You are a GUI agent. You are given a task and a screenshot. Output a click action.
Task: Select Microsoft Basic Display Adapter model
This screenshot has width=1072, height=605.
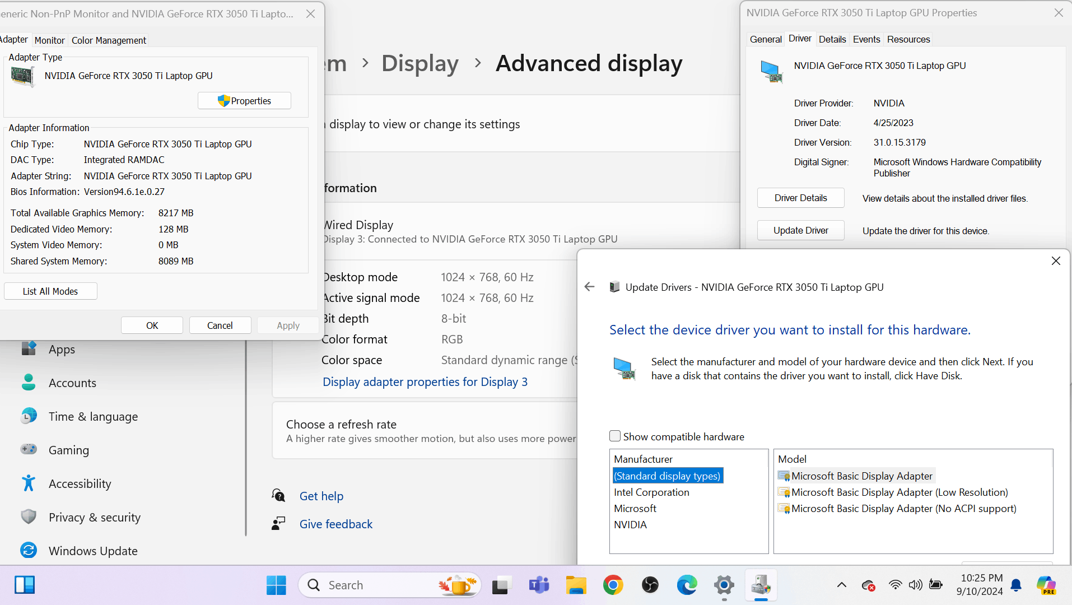coord(856,476)
